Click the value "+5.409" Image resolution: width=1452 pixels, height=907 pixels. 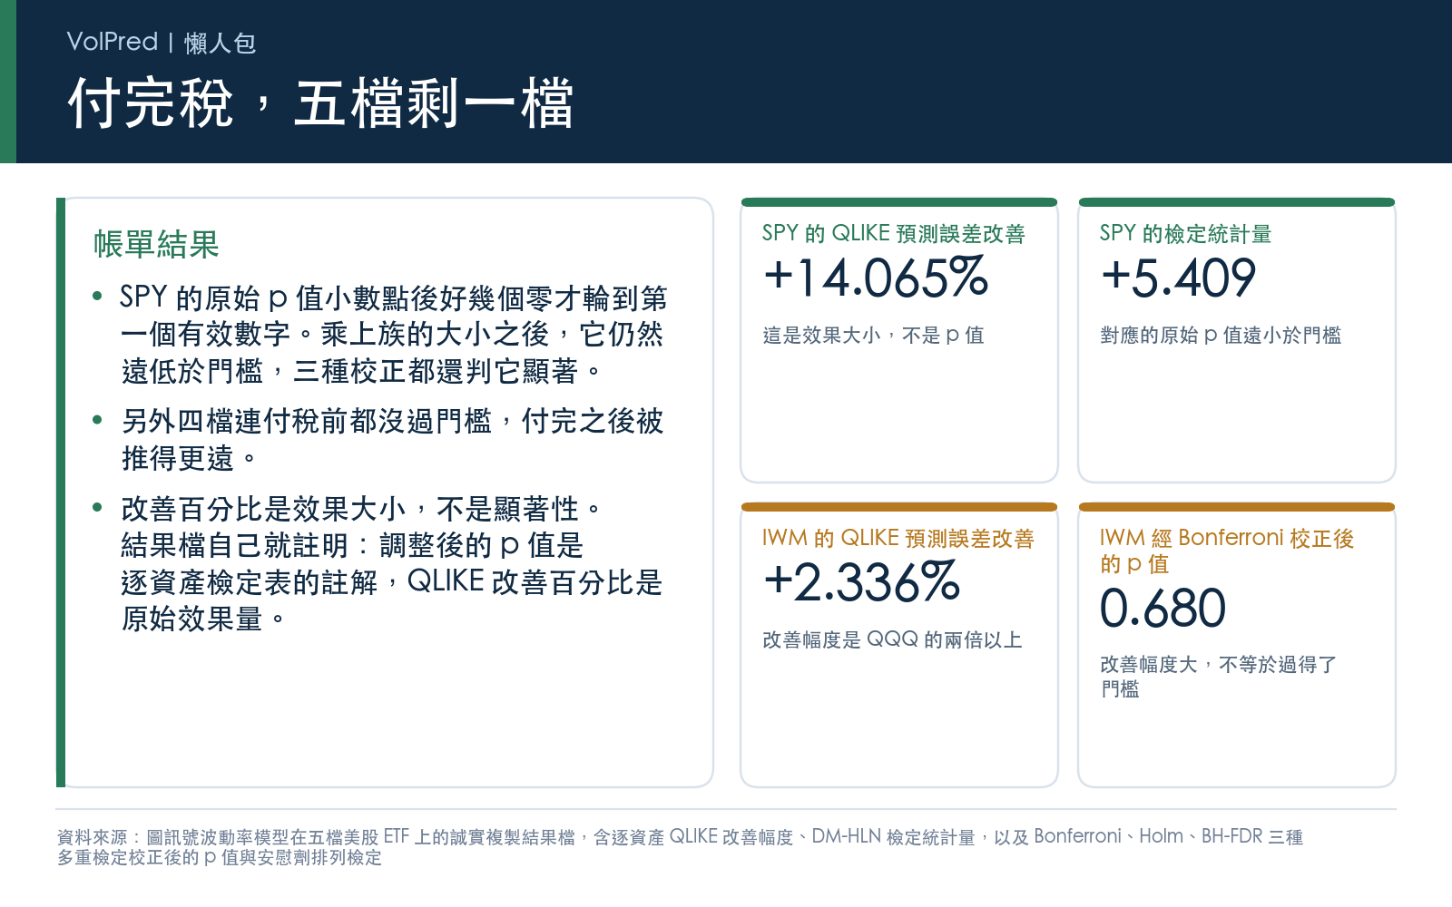pyautogui.click(x=1178, y=278)
